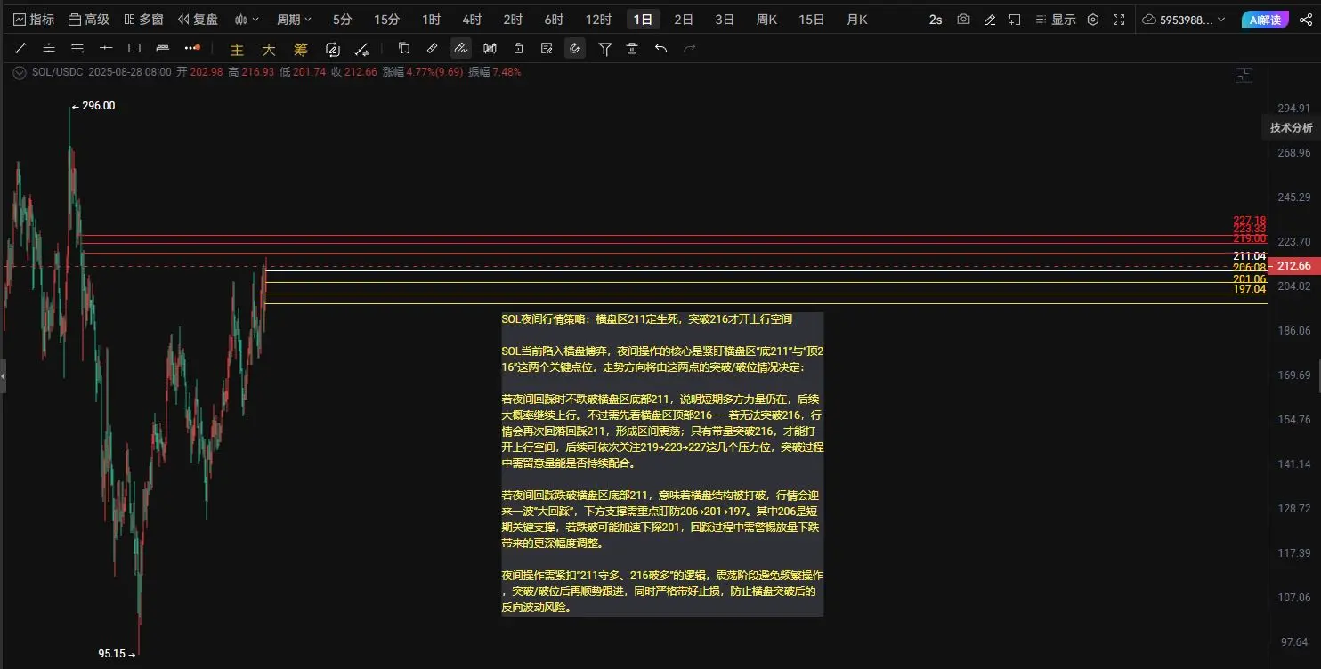This screenshot has width=1321, height=669.
Task: Enter fullscreen chart mode
Action: pyautogui.click(x=1119, y=19)
